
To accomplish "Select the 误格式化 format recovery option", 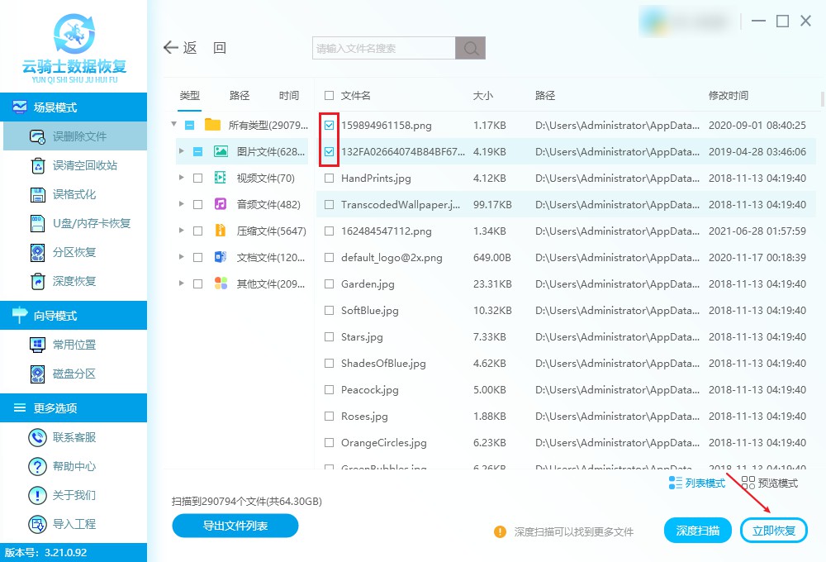I will [x=74, y=194].
